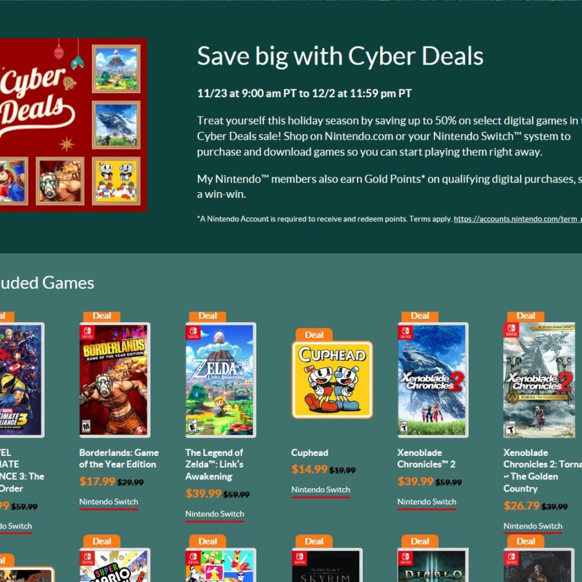The image size is (582, 582).
Task: Click the Deal badge above Borderlands
Action: [x=102, y=316]
